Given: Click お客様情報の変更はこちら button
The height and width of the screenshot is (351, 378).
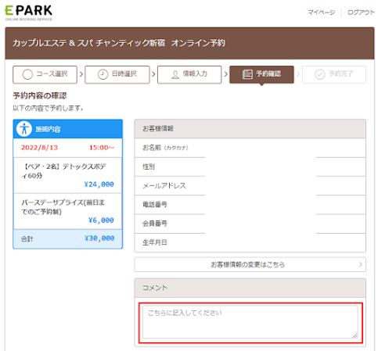Looking at the screenshot, I should pos(250,264).
